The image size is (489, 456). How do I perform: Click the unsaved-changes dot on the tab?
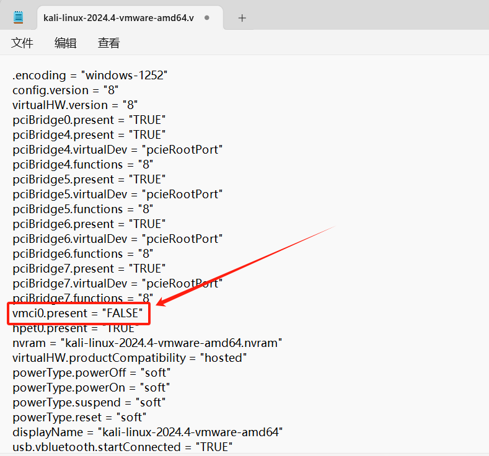(207, 18)
